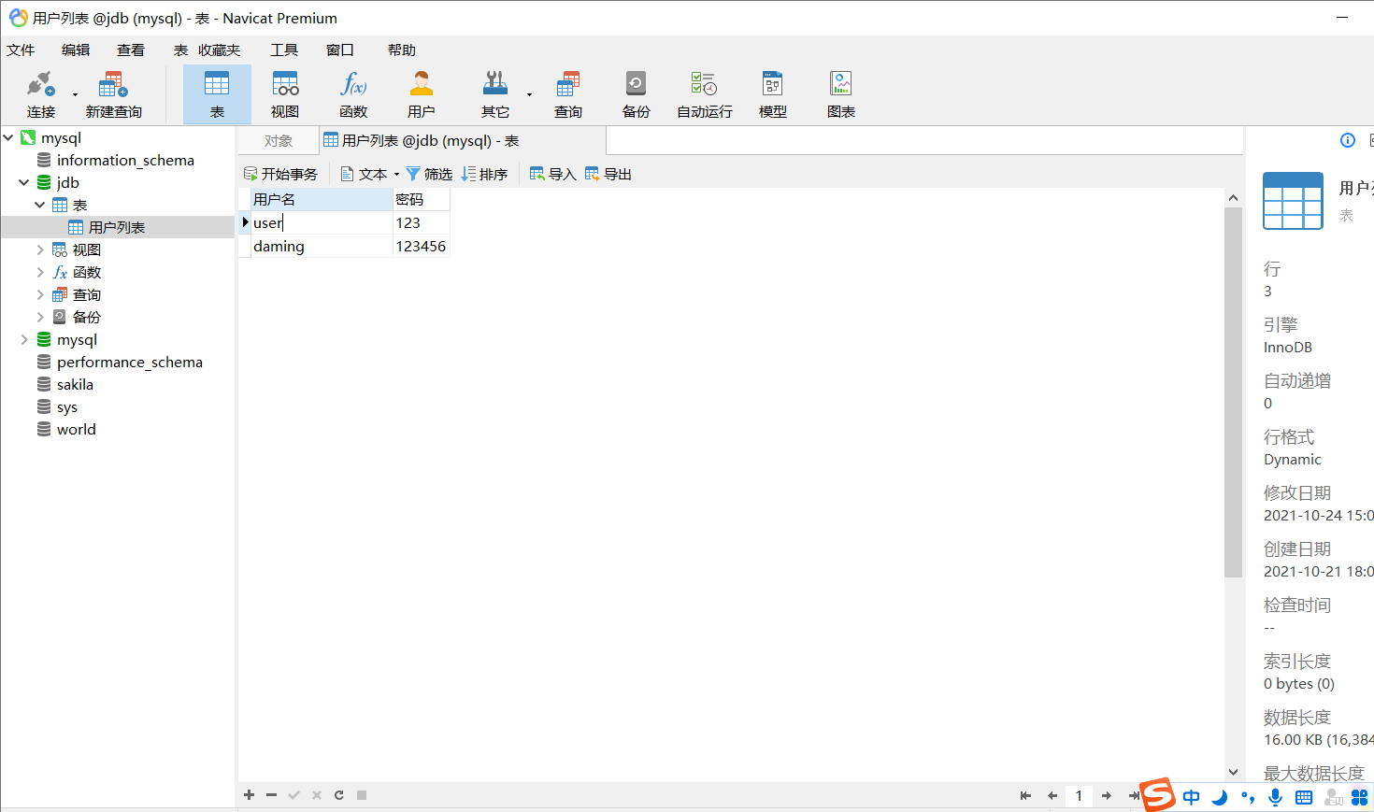The width and height of the screenshot is (1374, 812).
Task: Click the Connection (连接) toolbar icon
Action: click(40, 94)
